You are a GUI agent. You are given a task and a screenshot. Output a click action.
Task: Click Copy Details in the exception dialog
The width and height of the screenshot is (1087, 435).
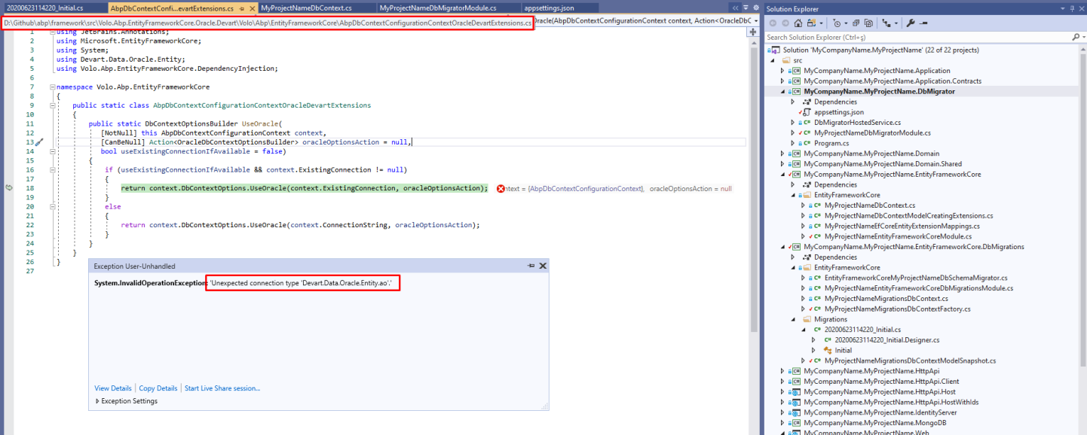158,388
